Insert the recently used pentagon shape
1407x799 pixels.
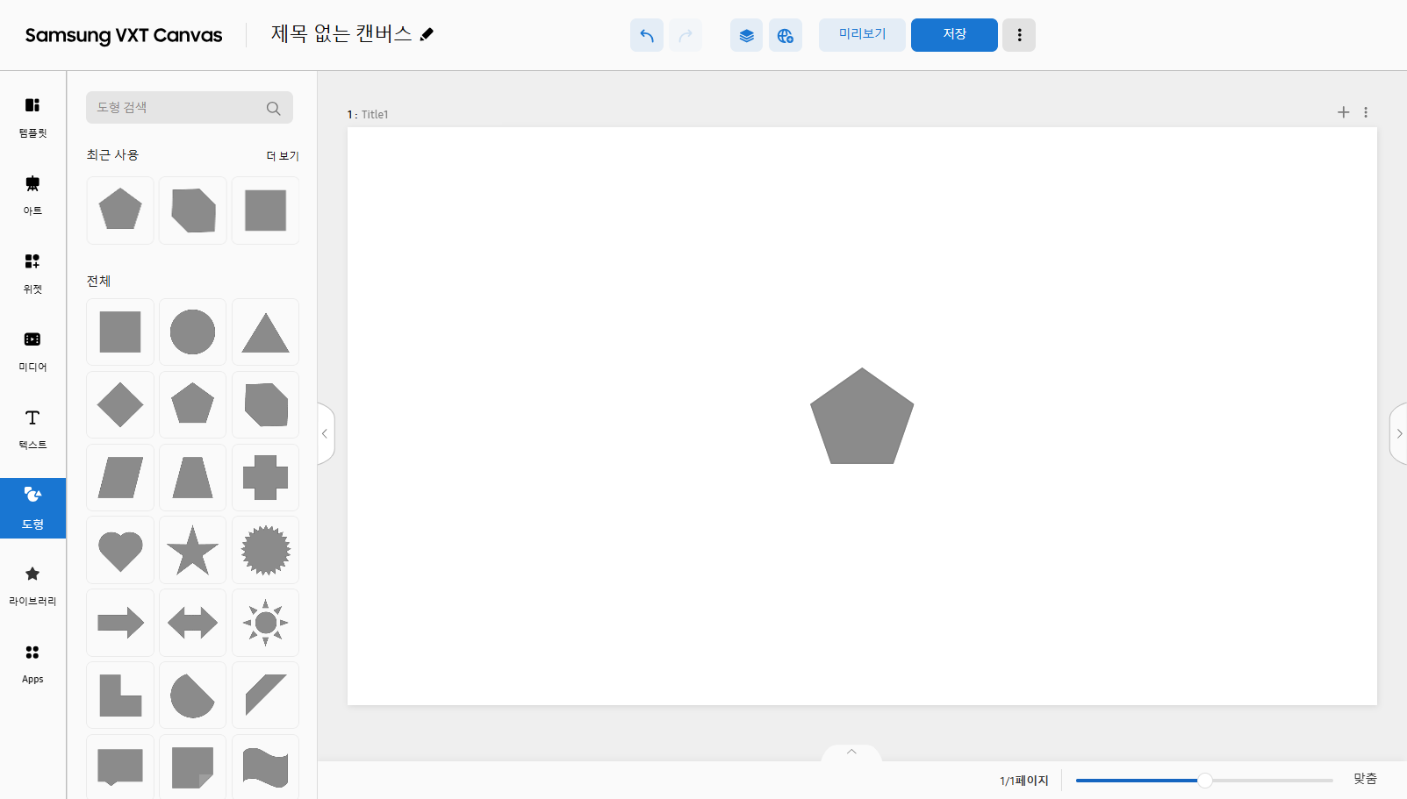[x=120, y=210]
